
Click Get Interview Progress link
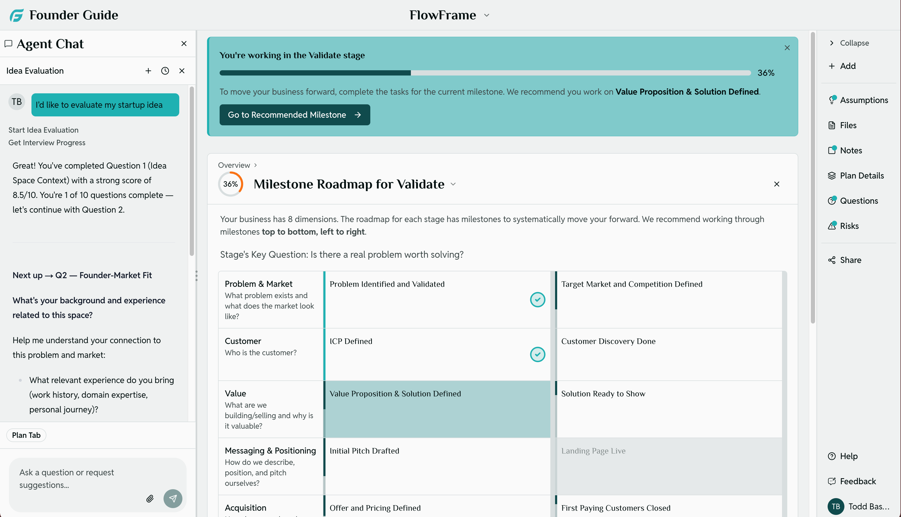coord(47,142)
